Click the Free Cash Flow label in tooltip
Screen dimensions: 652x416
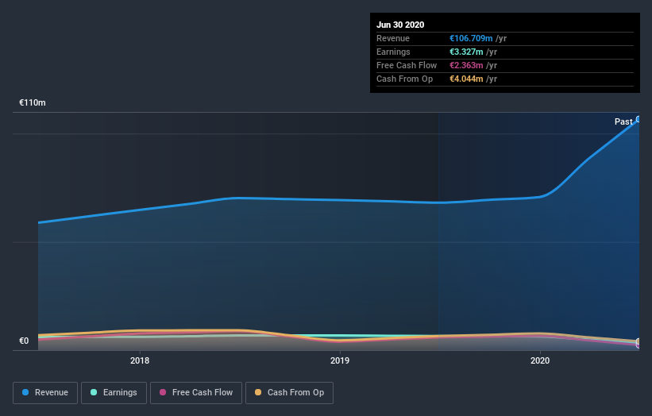(x=407, y=65)
